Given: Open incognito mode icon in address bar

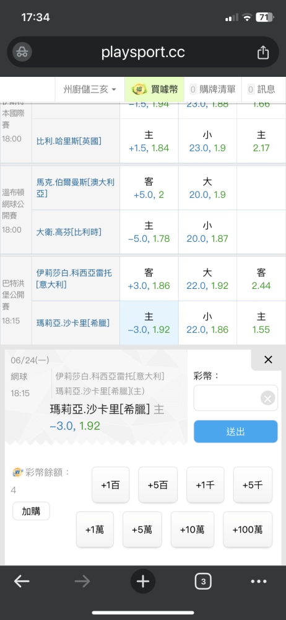Looking at the screenshot, I should click(x=22, y=52).
